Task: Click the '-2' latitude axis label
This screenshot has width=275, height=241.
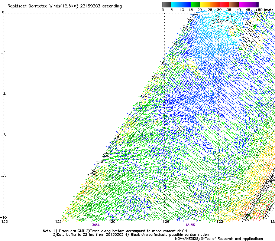Action: [x=3, y=53]
